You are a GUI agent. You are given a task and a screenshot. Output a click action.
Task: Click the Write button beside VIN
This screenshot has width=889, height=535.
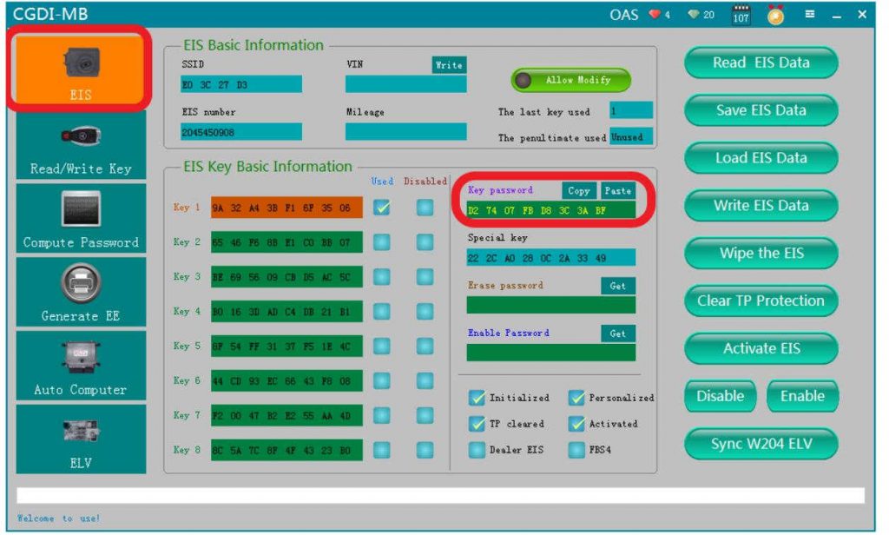(x=449, y=65)
